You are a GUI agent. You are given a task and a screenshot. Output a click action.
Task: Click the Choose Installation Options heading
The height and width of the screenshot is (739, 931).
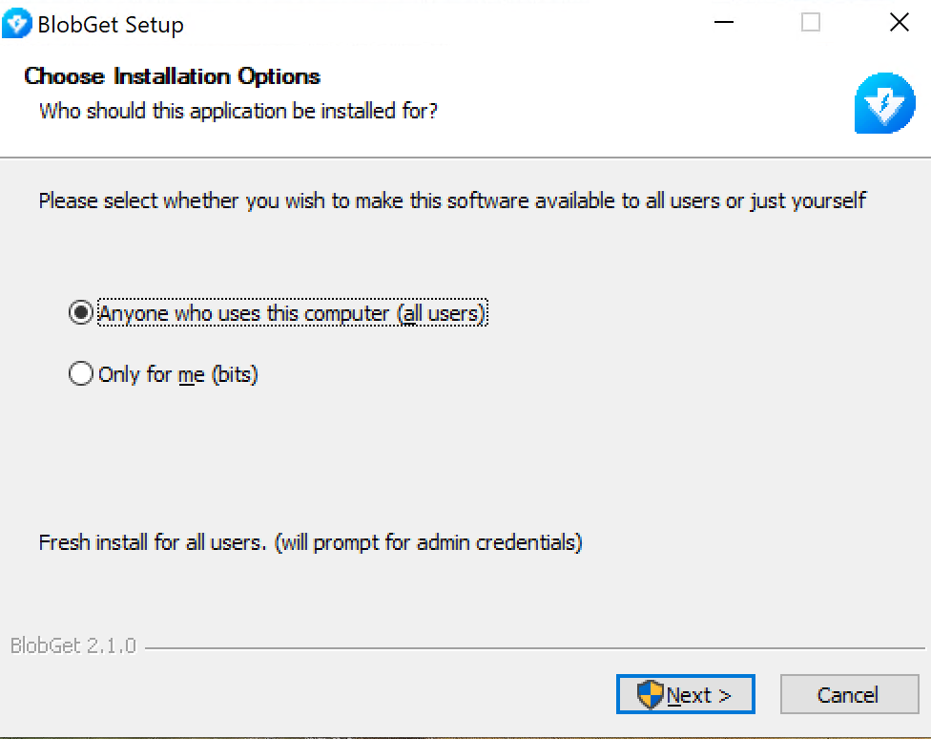[x=172, y=76]
